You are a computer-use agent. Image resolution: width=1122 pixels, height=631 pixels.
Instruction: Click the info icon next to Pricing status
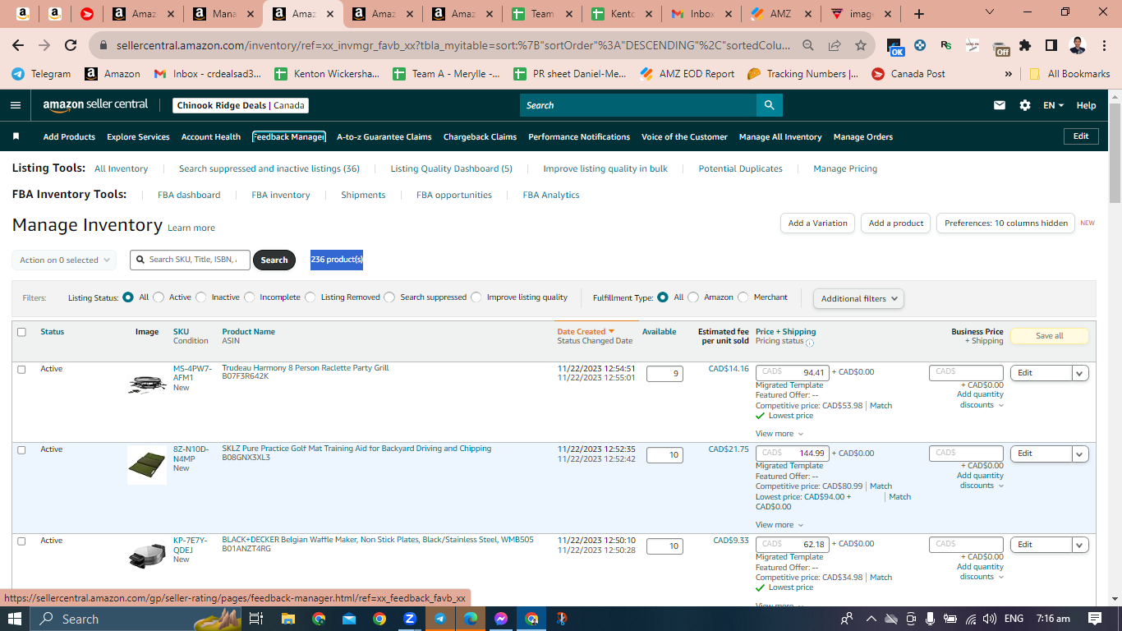click(x=810, y=343)
